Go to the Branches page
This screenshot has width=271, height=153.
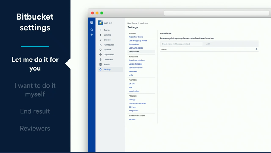pos(107,40)
